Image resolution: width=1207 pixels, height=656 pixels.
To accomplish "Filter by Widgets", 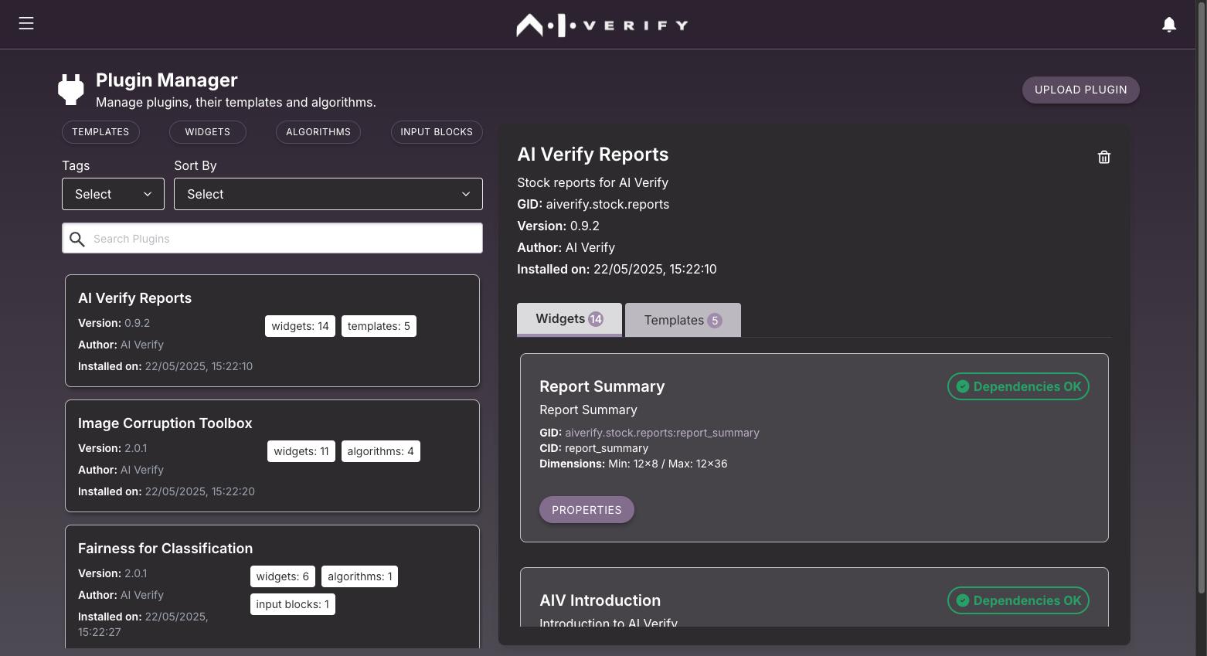I will (207, 132).
